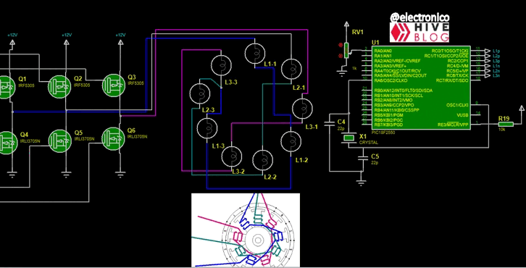
Task: Click the ground symbol below C5
Action: pyautogui.click(x=362, y=183)
